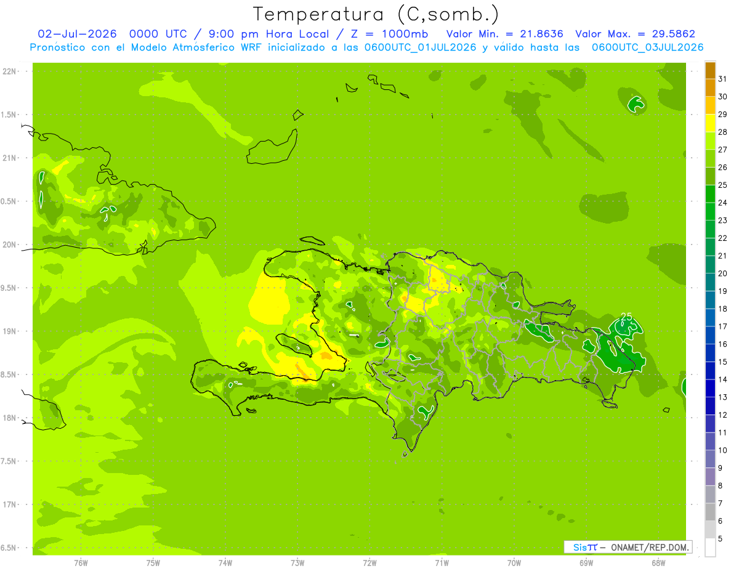Click the "72W" longitude label
This screenshot has width=739, height=571.
tap(369, 563)
